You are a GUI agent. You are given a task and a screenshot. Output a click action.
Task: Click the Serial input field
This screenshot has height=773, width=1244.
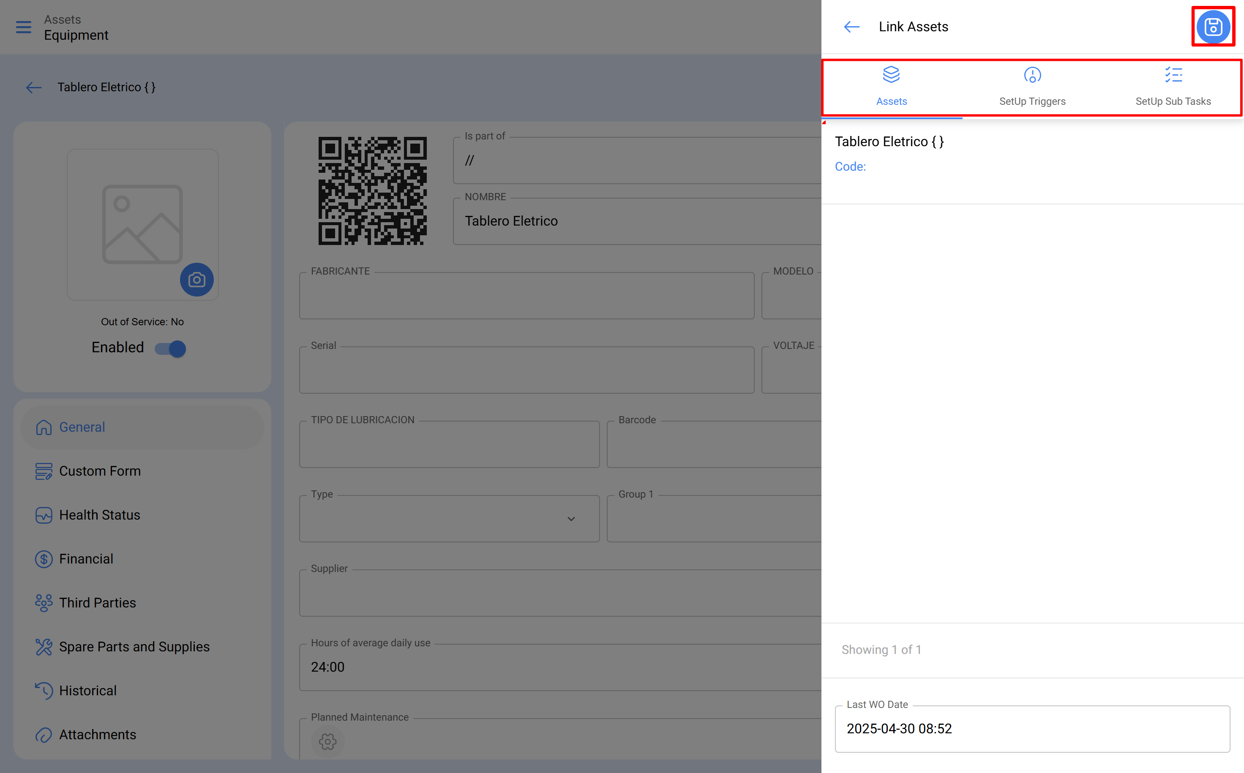[527, 370]
